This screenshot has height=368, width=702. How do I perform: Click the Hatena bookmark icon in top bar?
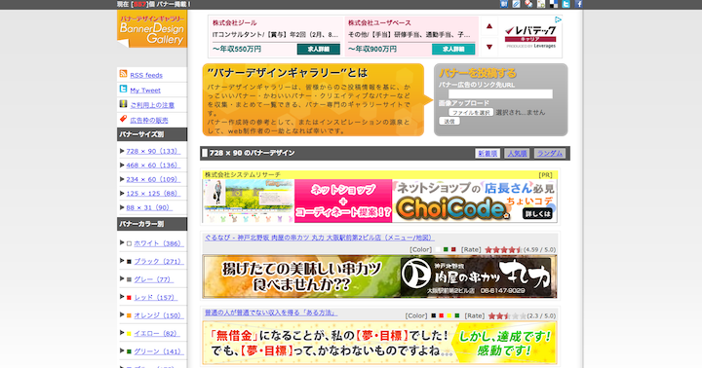tap(504, 4)
